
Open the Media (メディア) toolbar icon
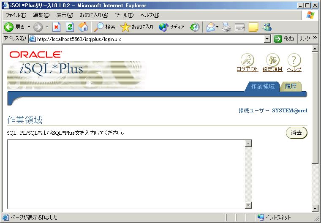pos(163,27)
